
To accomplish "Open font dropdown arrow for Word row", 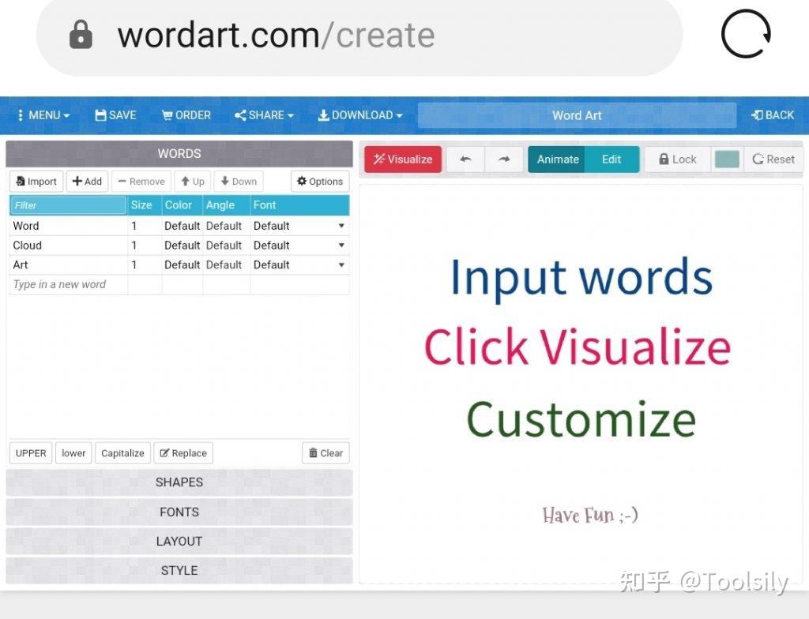I will pyautogui.click(x=341, y=226).
